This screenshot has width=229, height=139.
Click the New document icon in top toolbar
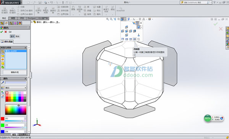pyautogui.click(x=28, y=3)
